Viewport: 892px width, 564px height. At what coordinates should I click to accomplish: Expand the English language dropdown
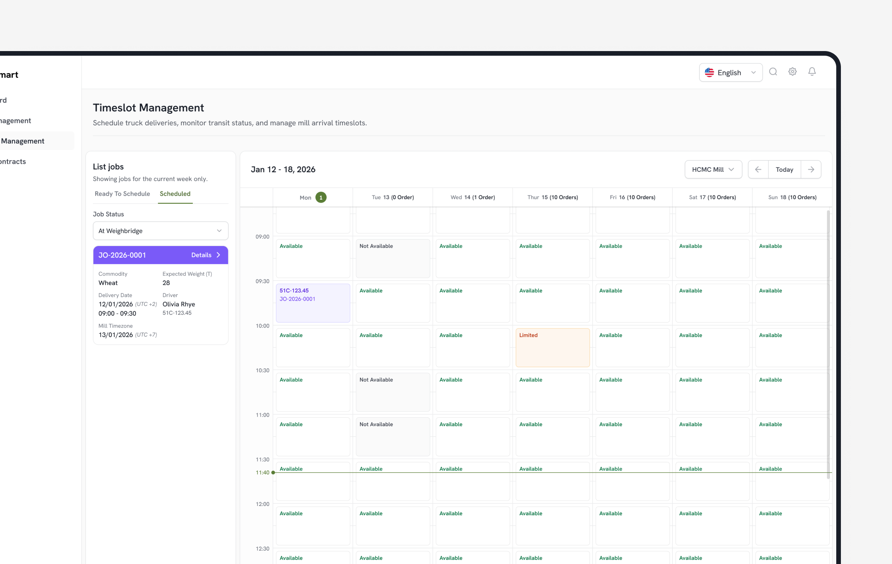[731, 73]
